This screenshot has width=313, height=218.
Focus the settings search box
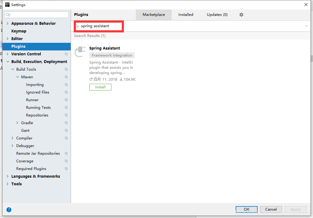pos(36,15)
